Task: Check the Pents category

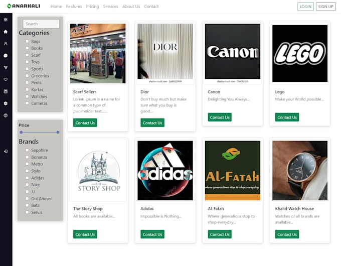Action: (x=27, y=82)
